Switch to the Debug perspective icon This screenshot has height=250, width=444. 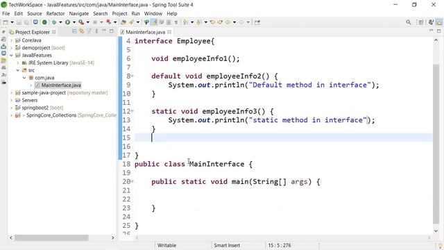[x=432, y=22]
